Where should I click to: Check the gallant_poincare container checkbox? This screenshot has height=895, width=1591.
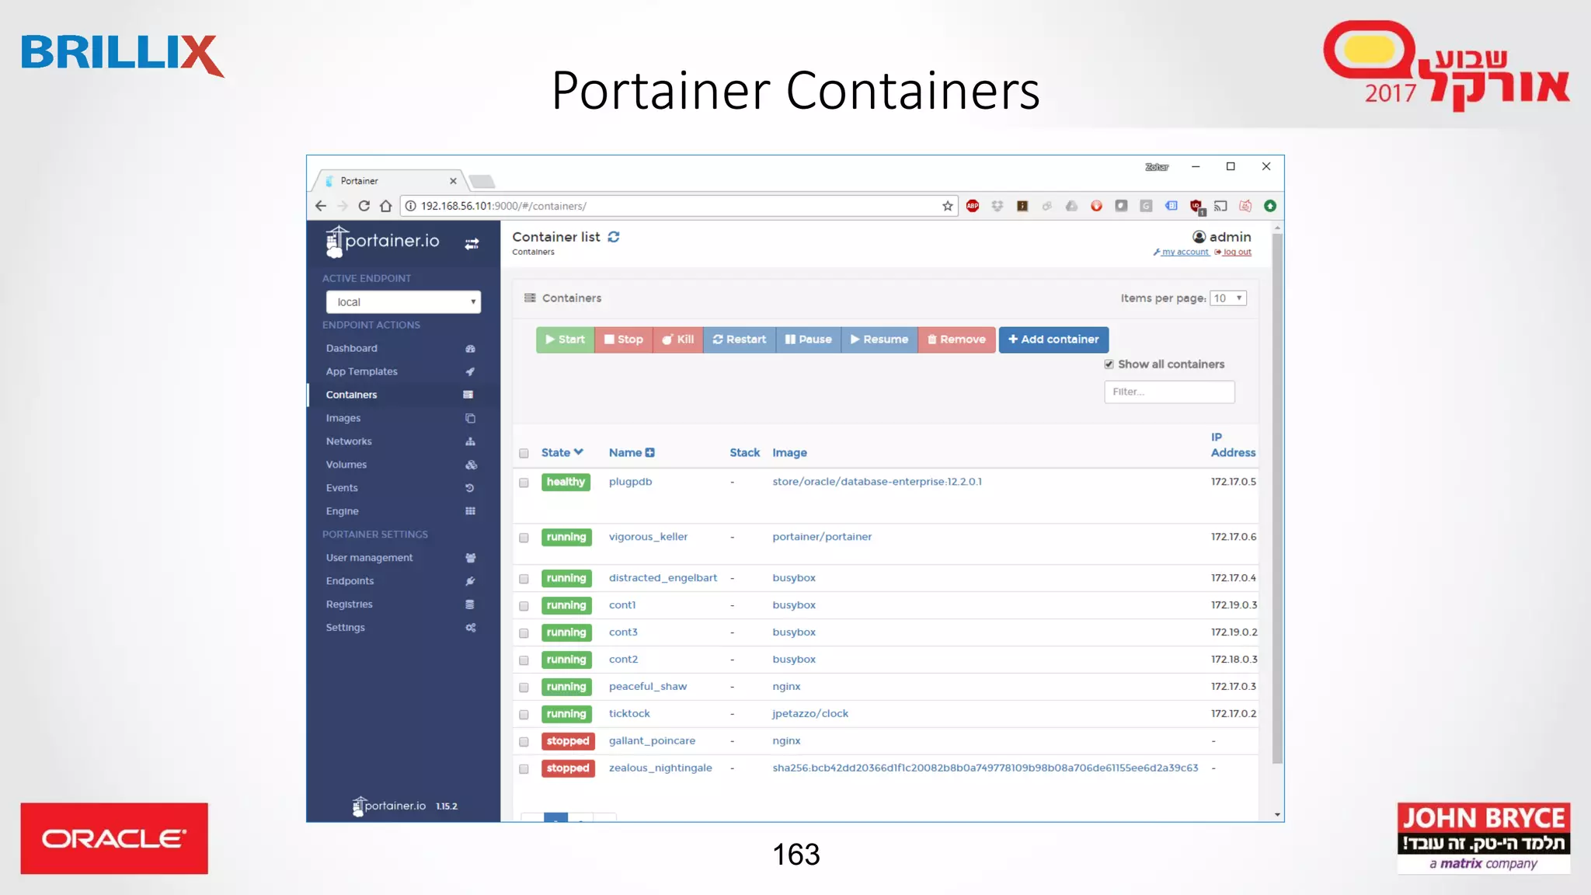point(524,743)
